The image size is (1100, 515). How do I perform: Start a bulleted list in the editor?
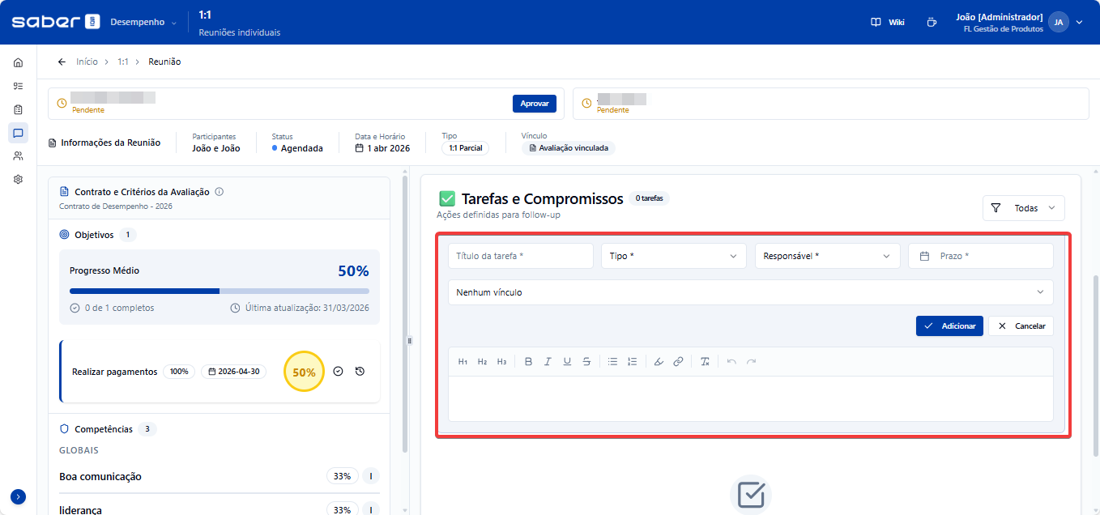[x=613, y=362]
